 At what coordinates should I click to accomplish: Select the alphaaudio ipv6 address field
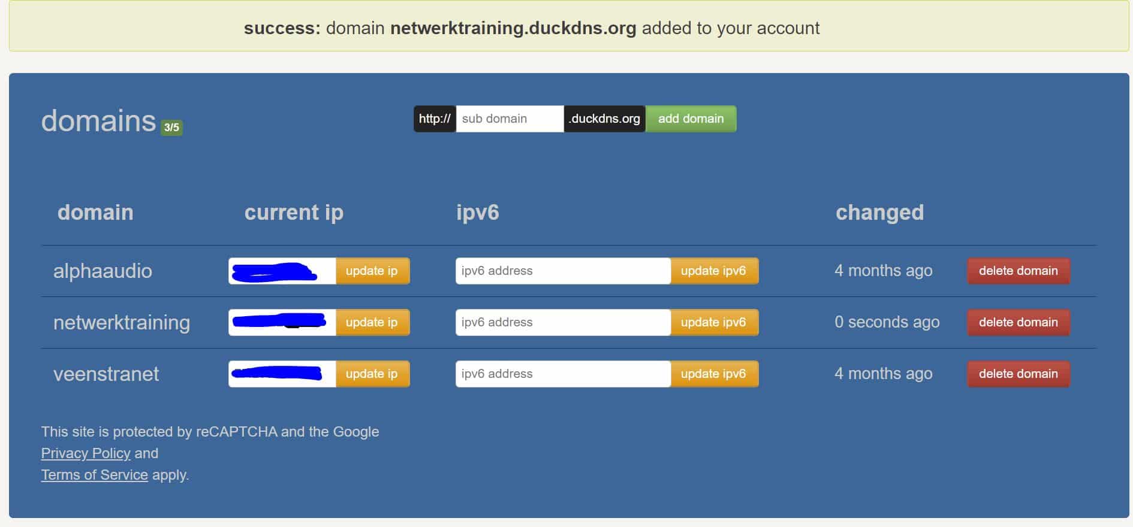pyautogui.click(x=562, y=271)
